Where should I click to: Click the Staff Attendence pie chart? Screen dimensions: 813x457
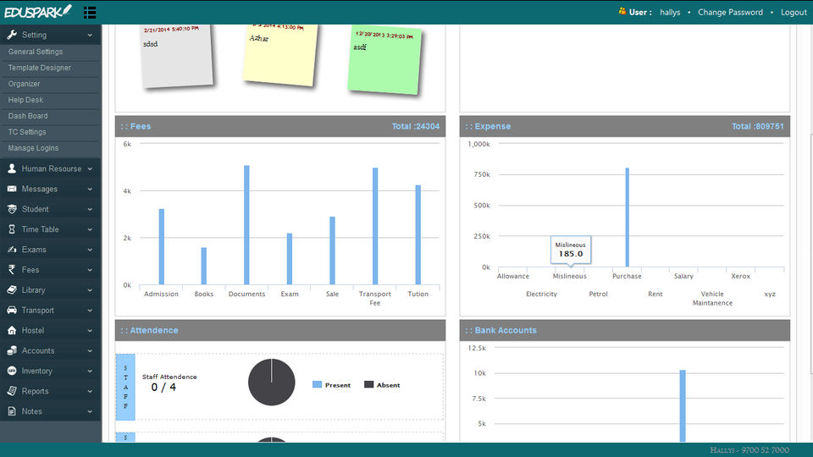[x=271, y=382]
